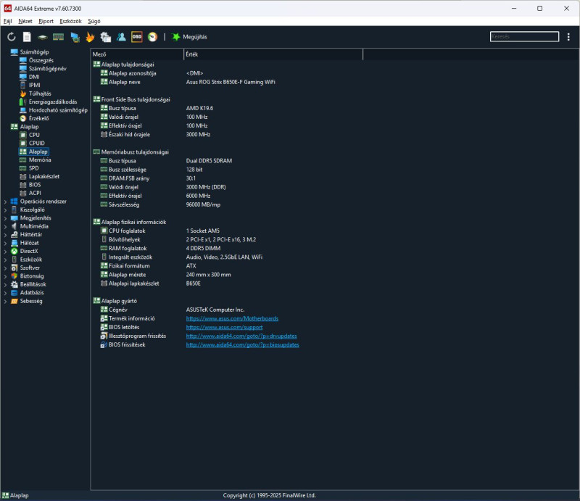Open the Riport menu
Image resolution: width=580 pixels, height=501 pixels.
tap(46, 21)
